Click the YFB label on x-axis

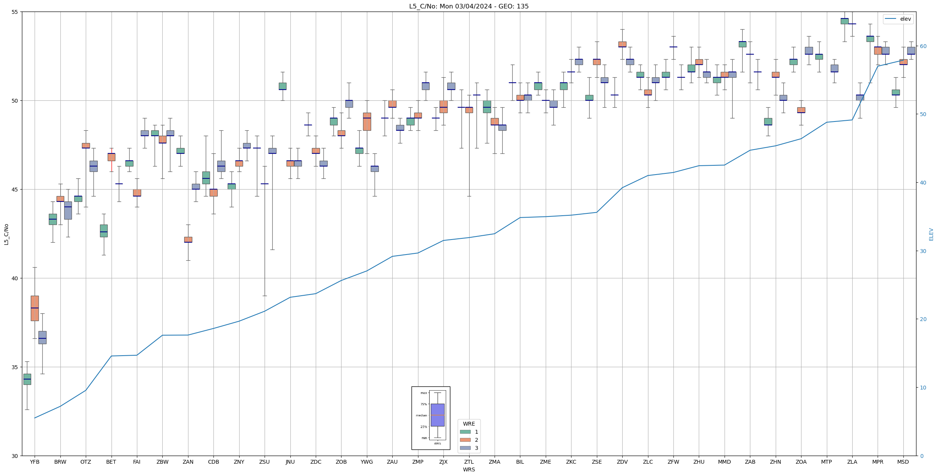35,462
